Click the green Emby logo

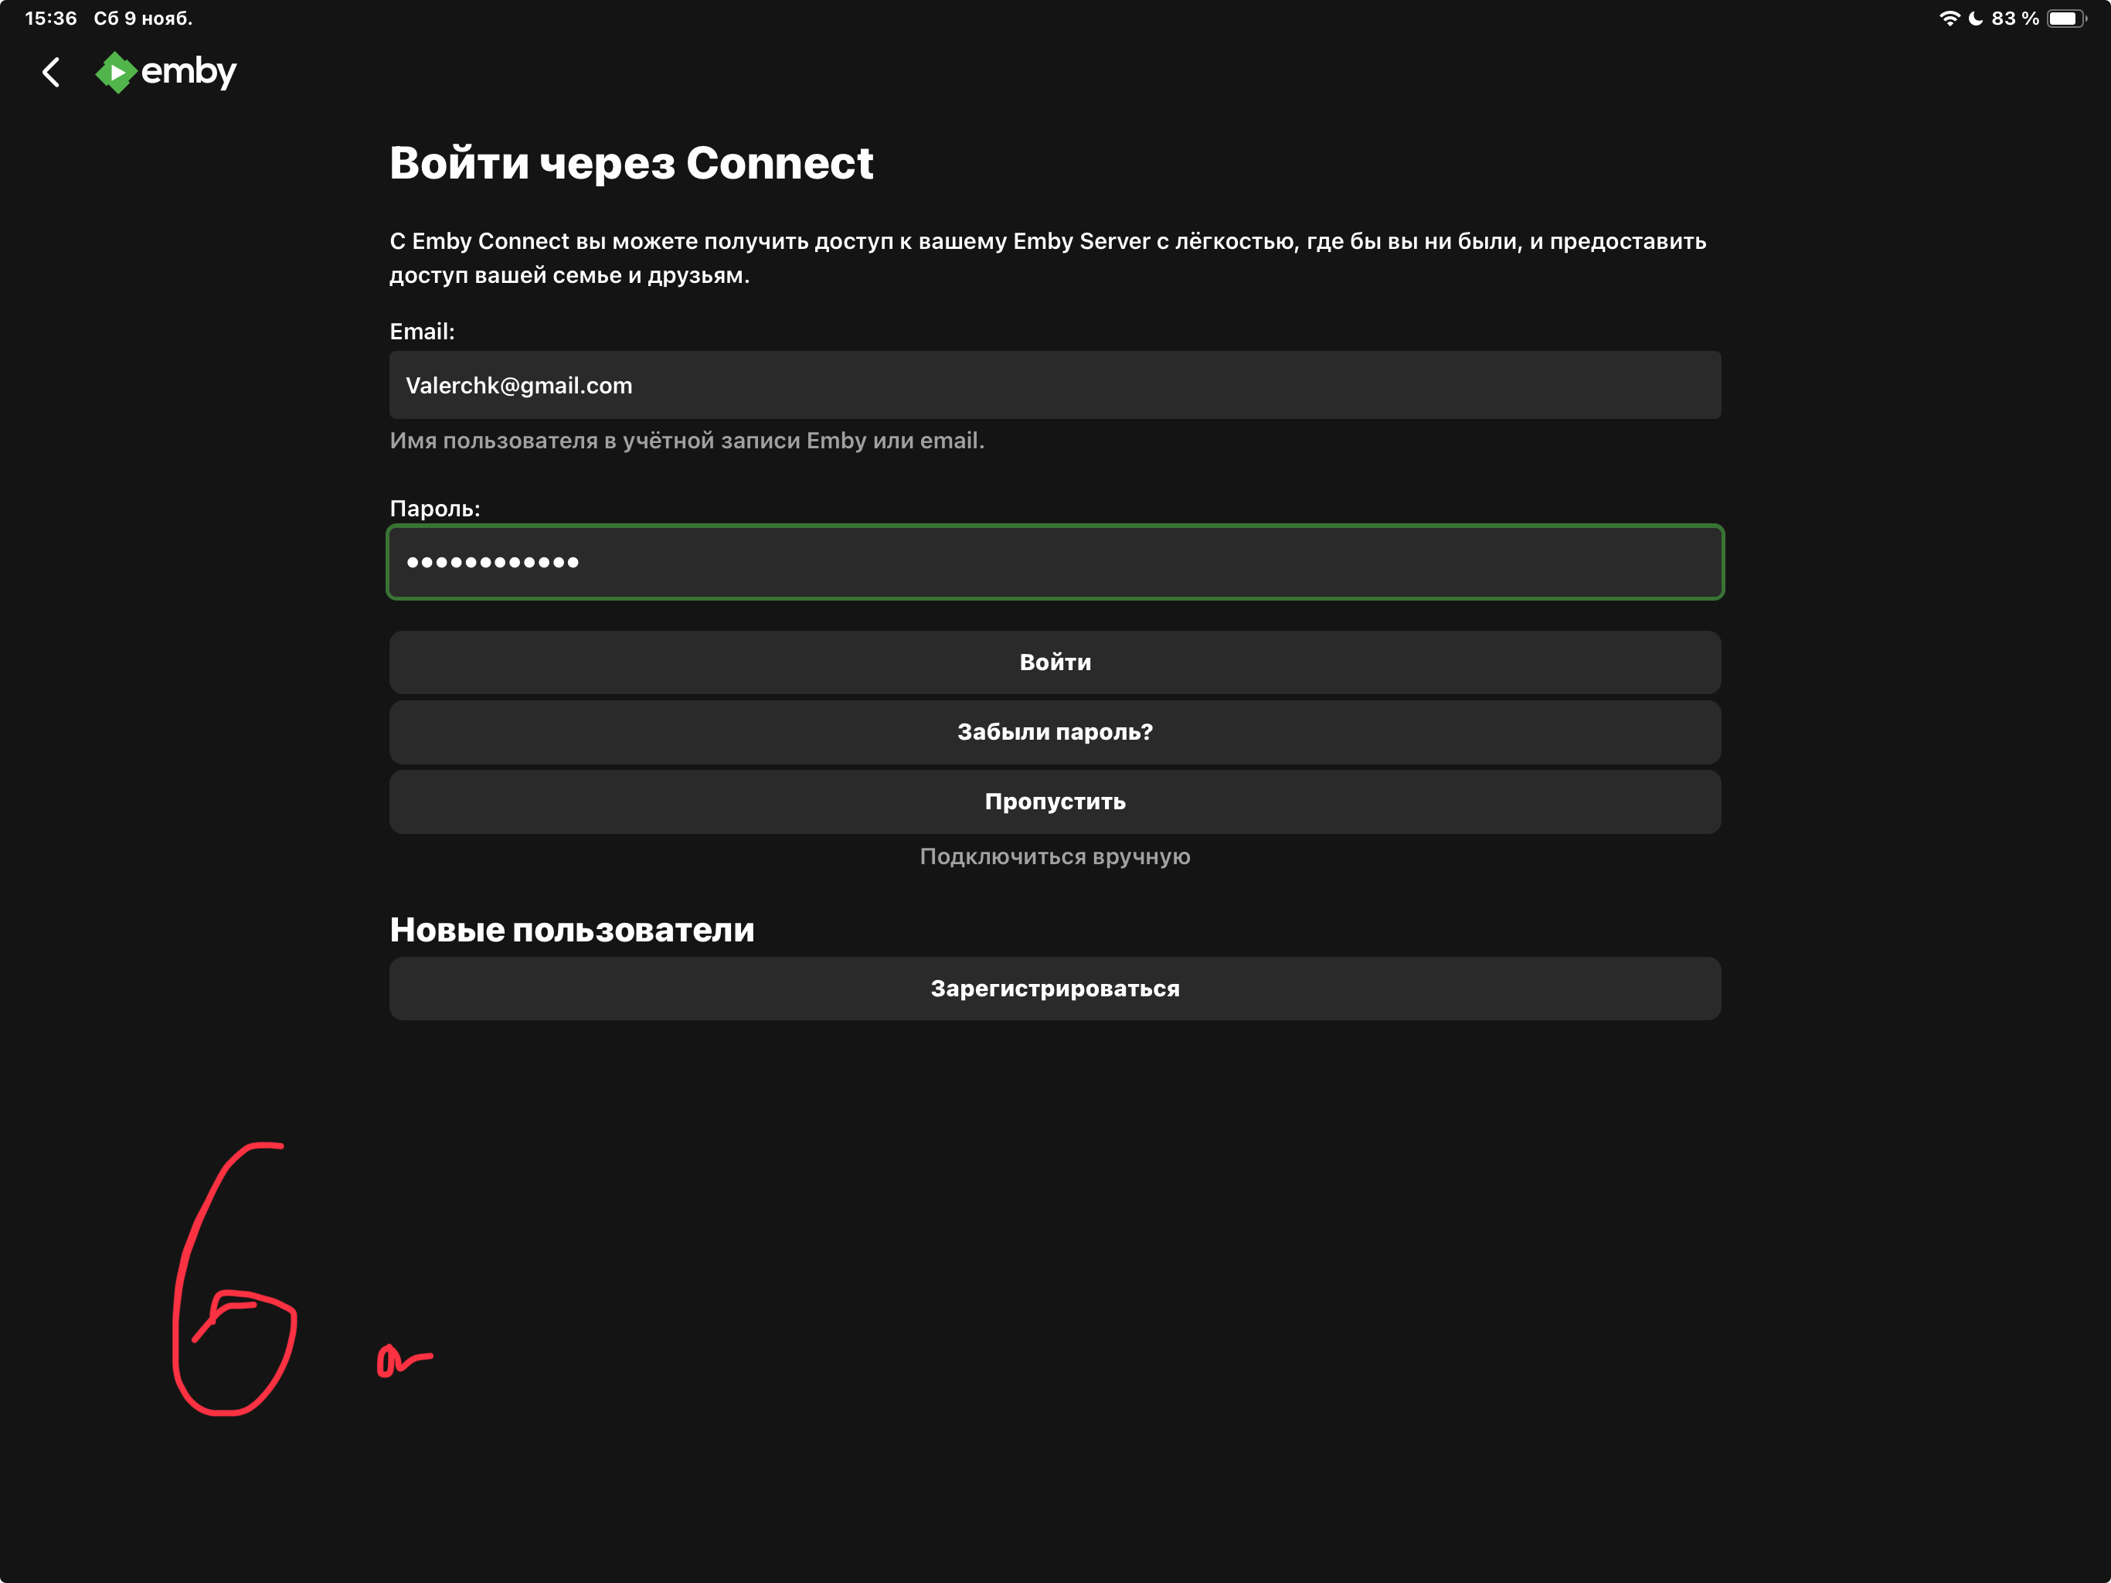click(x=117, y=73)
